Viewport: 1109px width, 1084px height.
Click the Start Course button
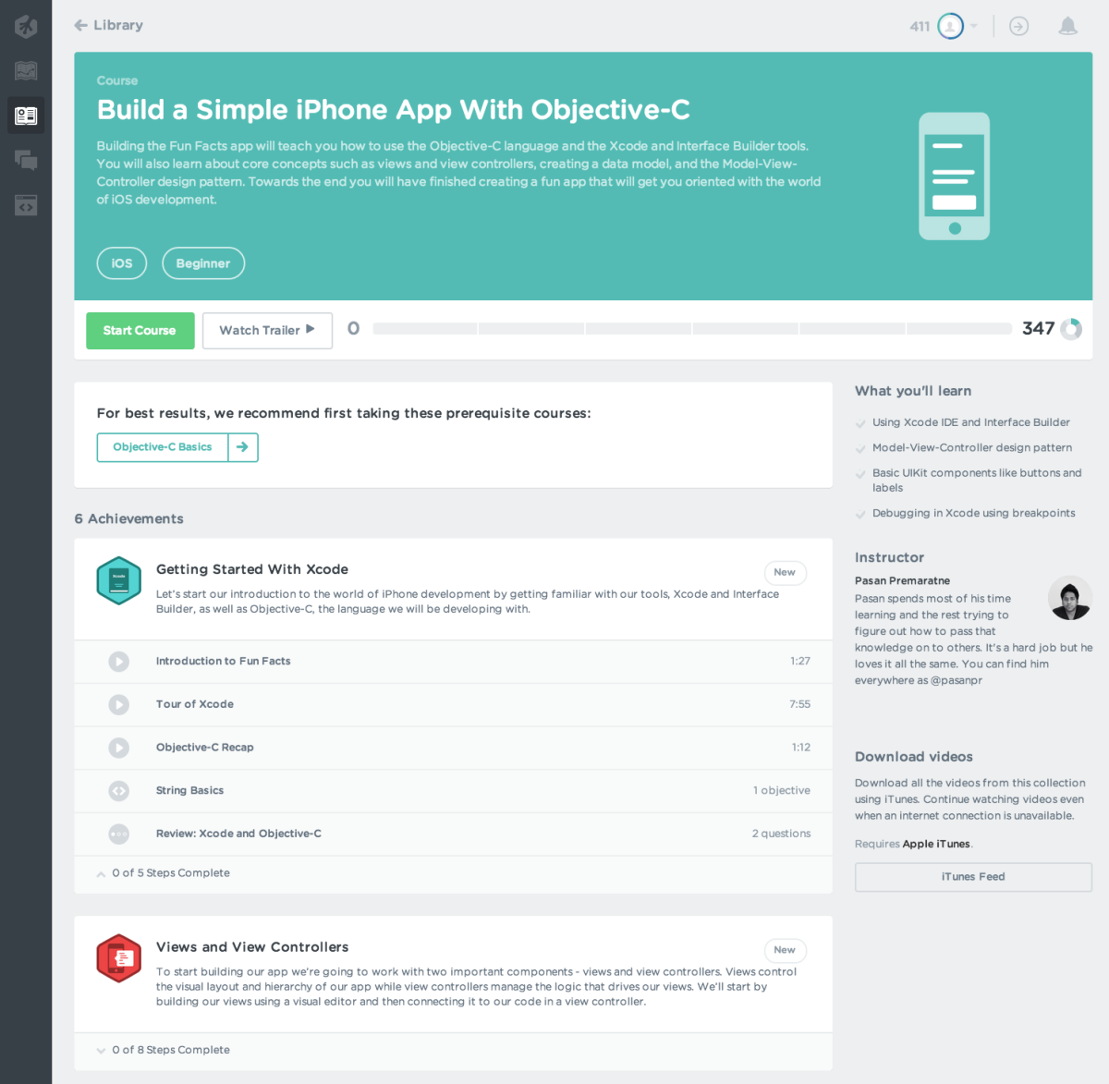coord(140,330)
